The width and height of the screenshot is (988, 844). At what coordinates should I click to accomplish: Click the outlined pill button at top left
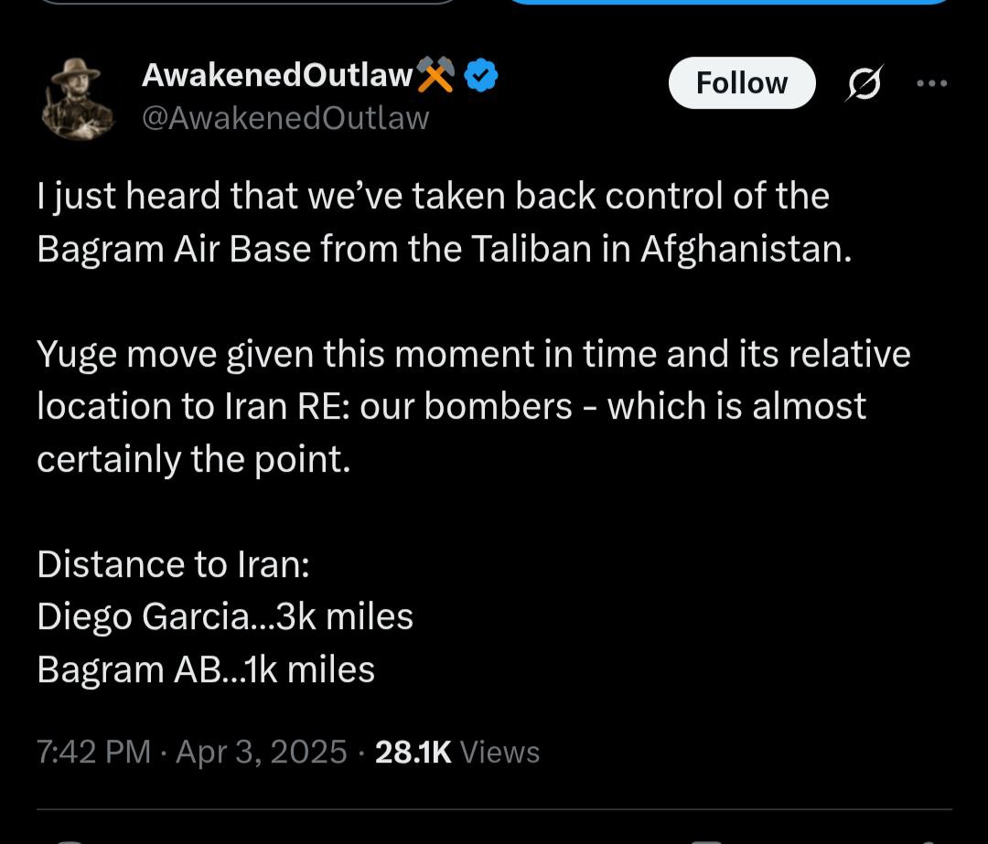pos(247,3)
